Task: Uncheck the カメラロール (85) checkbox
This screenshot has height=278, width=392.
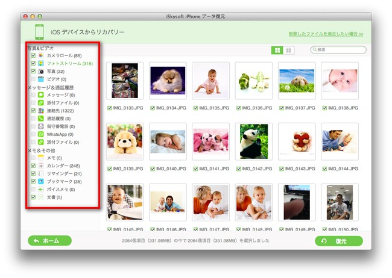Action: tap(33, 55)
